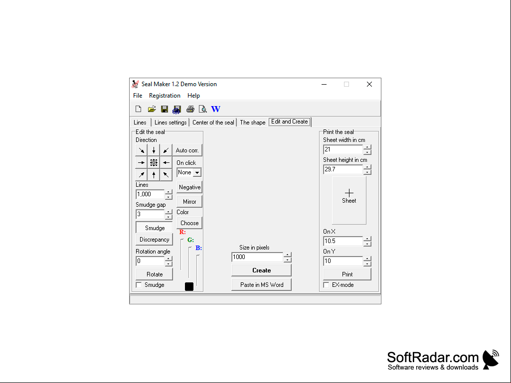Click the Mirror button
Image resolution: width=511 pixels, height=383 pixels.
click(189, 202)
